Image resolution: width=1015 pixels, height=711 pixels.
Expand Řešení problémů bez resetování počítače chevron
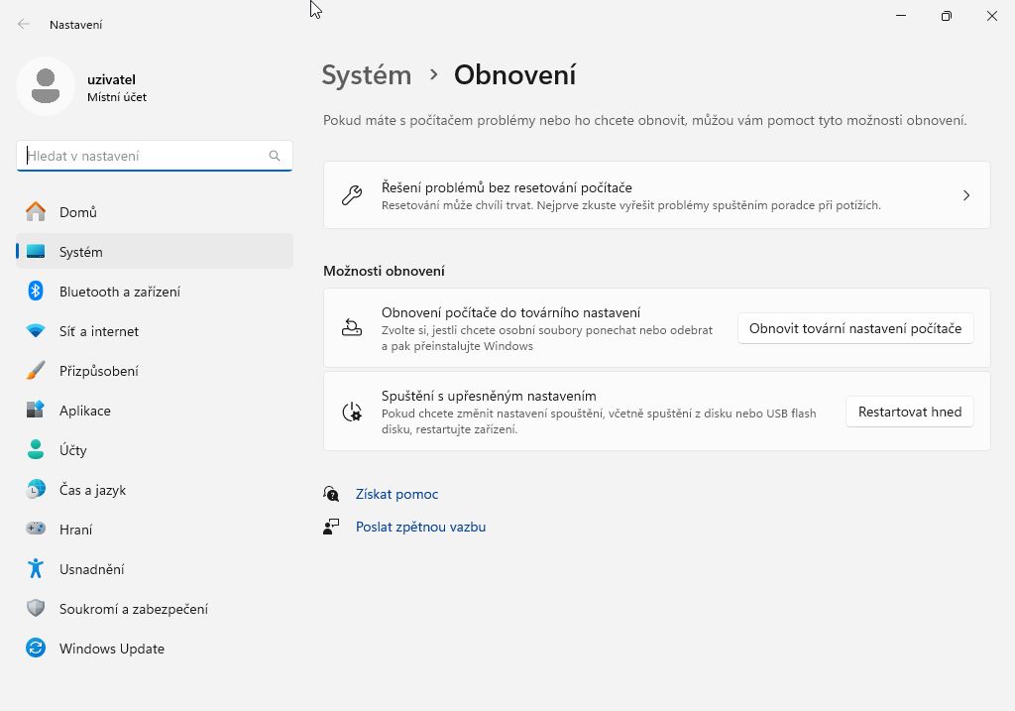click(966, 195)
